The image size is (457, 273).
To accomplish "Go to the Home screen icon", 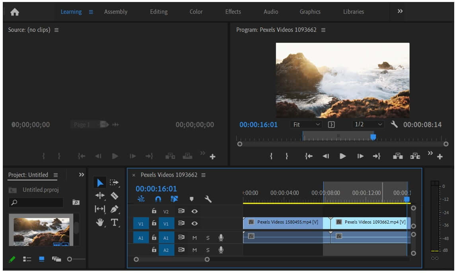I will pos(15,12).
